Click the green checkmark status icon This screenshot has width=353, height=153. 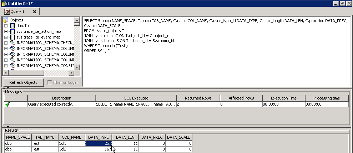point(7,104)
